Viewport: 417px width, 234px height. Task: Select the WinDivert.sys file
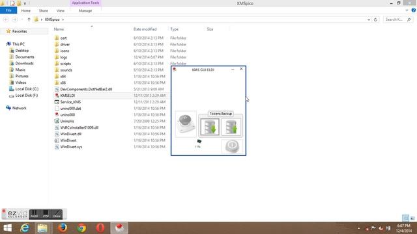point(71,147)
